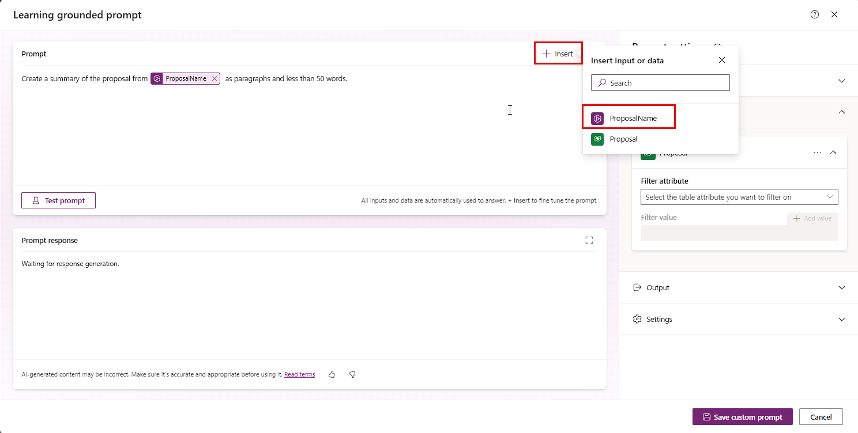Click the ProposalName chip in prompt text

185,79
